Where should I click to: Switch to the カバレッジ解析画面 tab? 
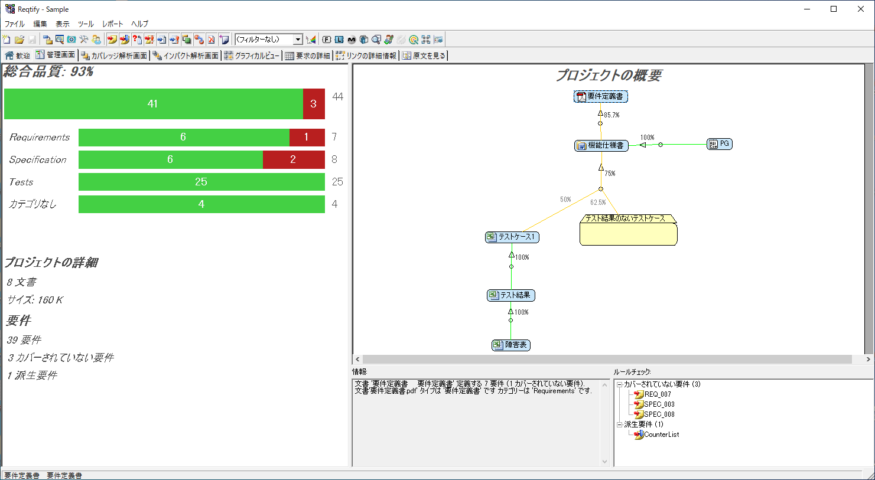click(114, 55)
